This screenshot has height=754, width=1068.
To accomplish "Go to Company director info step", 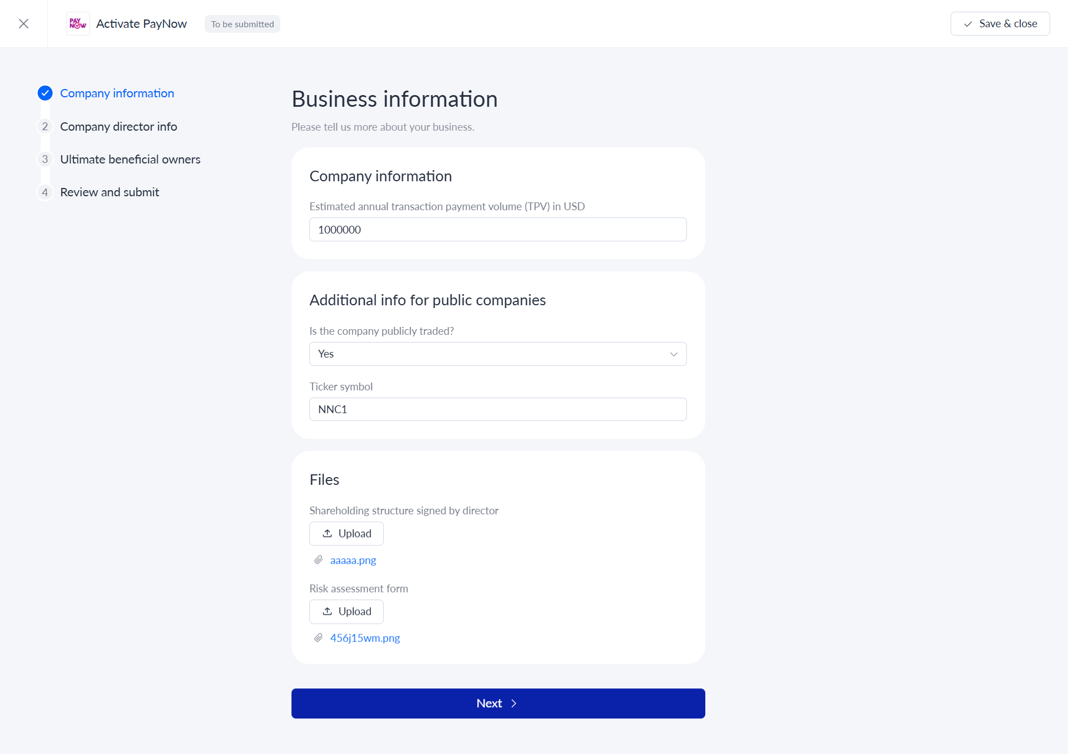I will point(118,126).
